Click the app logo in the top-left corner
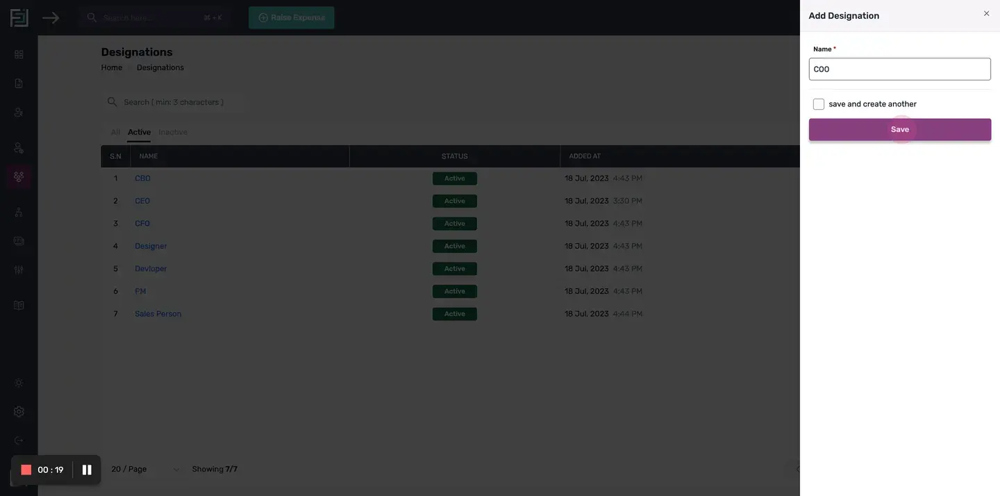The width and height of the screenshot is (1000, 496). (x=19, y=17)
